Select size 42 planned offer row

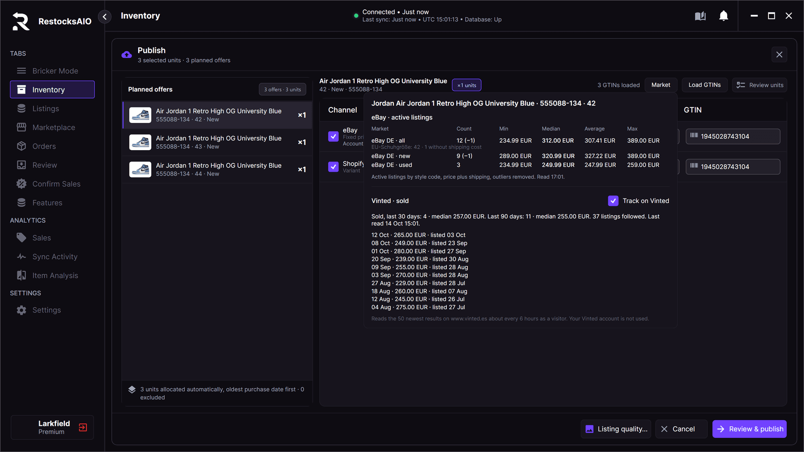[218, 115]
